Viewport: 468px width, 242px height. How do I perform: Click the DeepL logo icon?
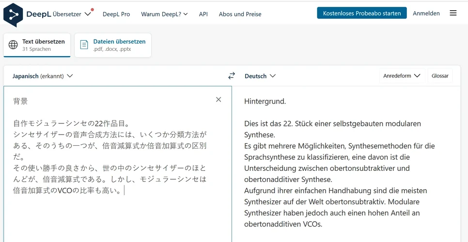pos(13,14)
